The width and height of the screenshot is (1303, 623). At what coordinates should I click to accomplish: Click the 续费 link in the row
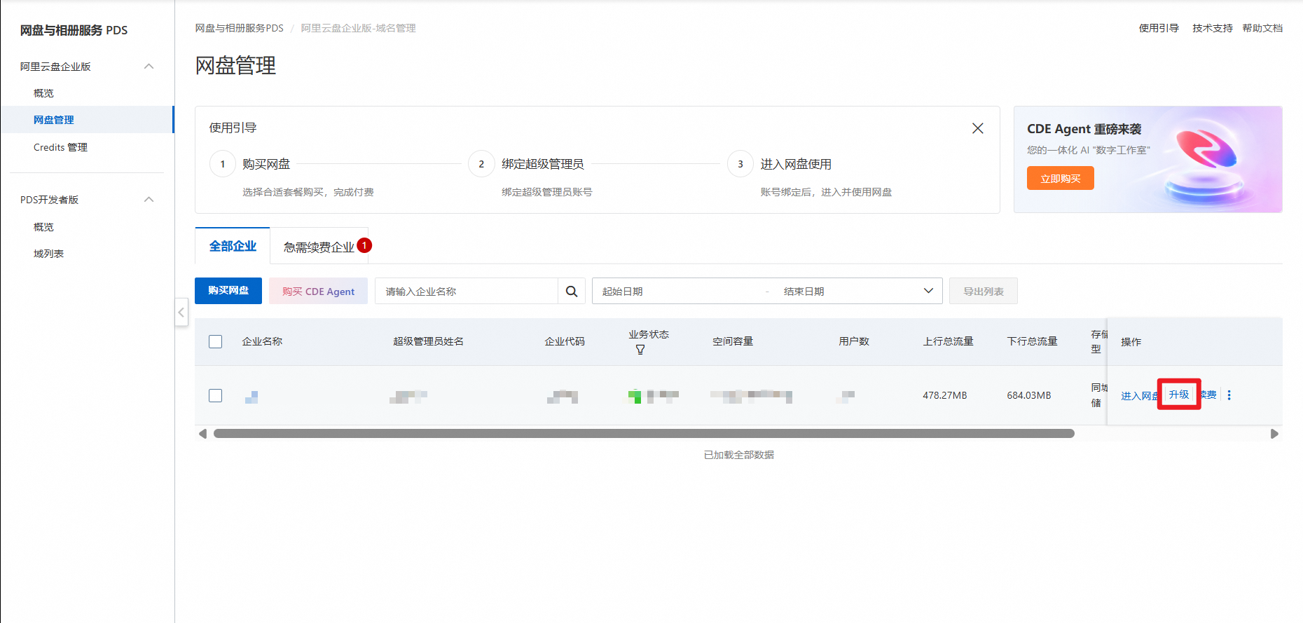(x=1208, y=395)
